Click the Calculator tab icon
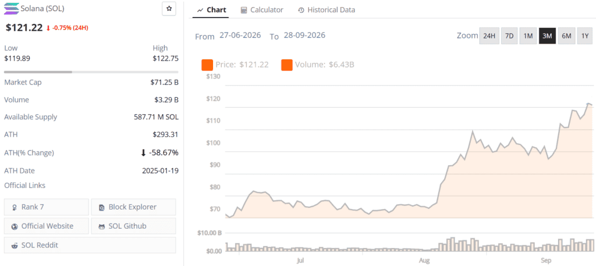This screenshot has height=266, width=596. coord(244,10)
